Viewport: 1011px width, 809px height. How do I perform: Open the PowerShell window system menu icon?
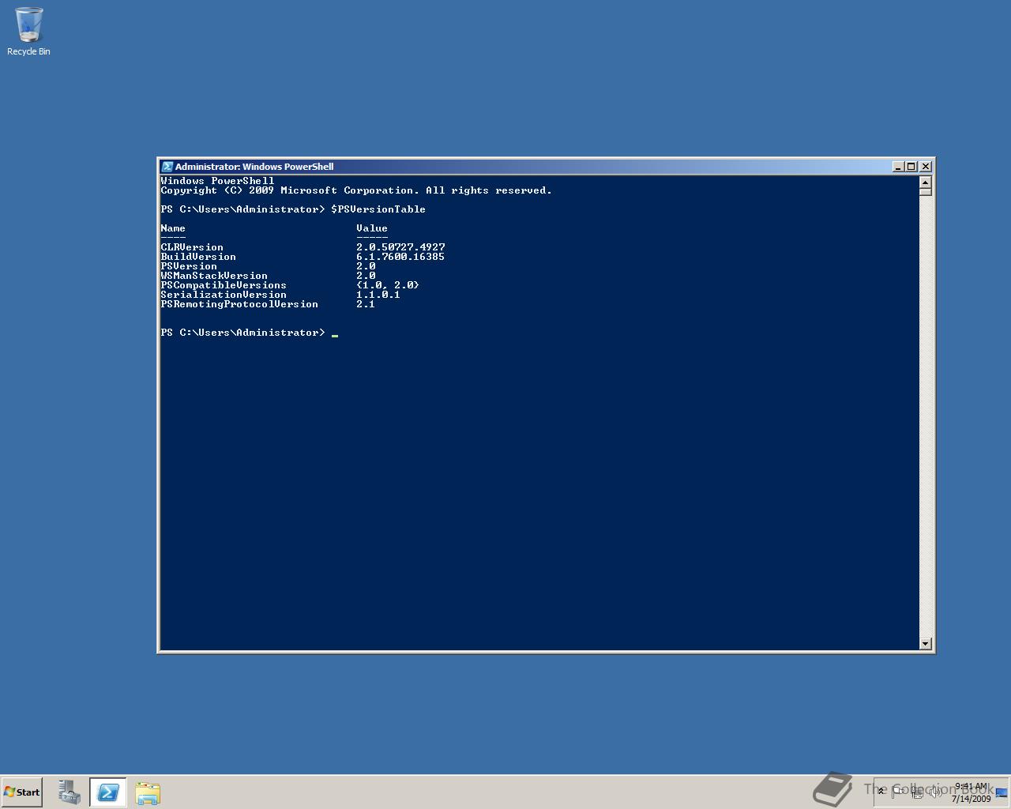point(167,167)
